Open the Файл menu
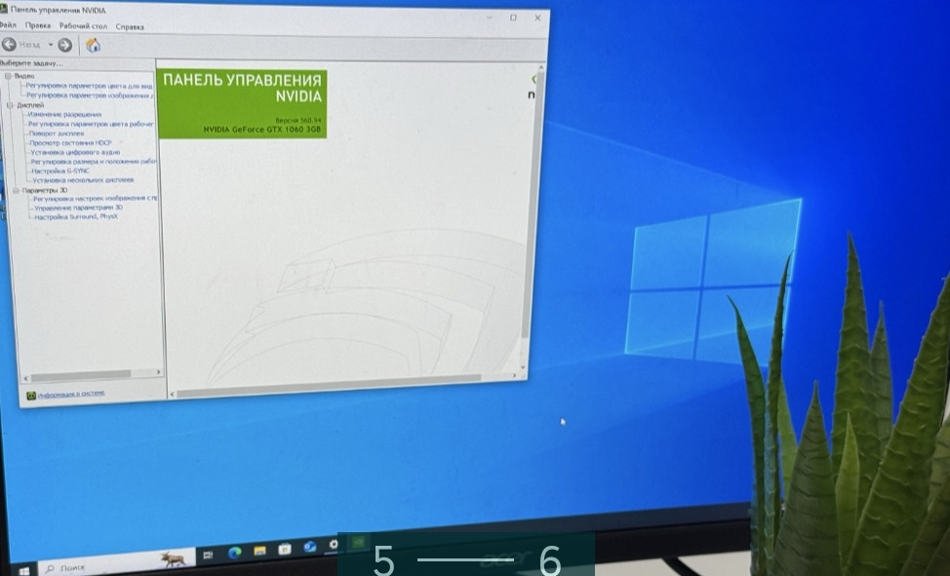Viewport: 950px width, 576px height. click(x=8, y=25)
